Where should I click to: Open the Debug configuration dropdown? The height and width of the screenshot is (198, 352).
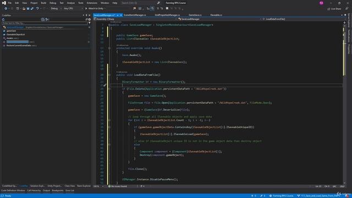click(56, 9)
